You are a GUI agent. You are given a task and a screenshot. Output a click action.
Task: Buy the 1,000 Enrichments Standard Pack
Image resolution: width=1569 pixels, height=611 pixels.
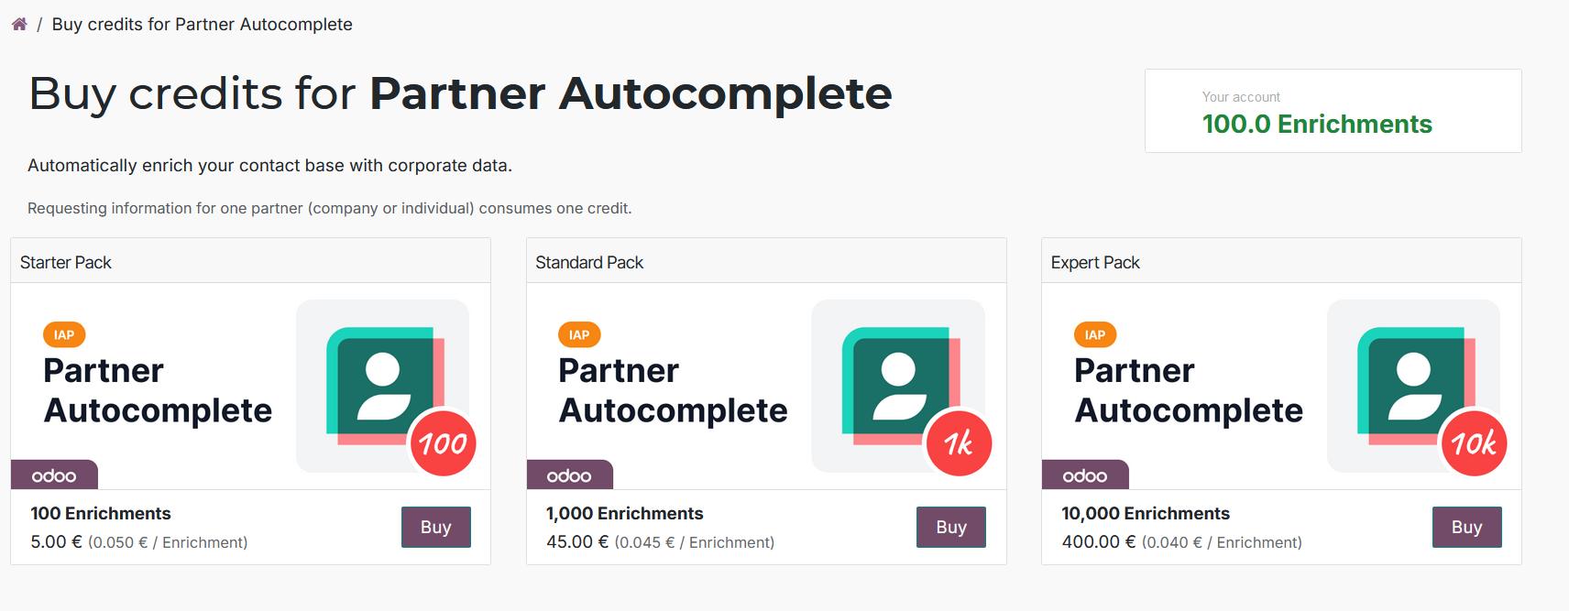pyautogui.click(x=951, y=528)
